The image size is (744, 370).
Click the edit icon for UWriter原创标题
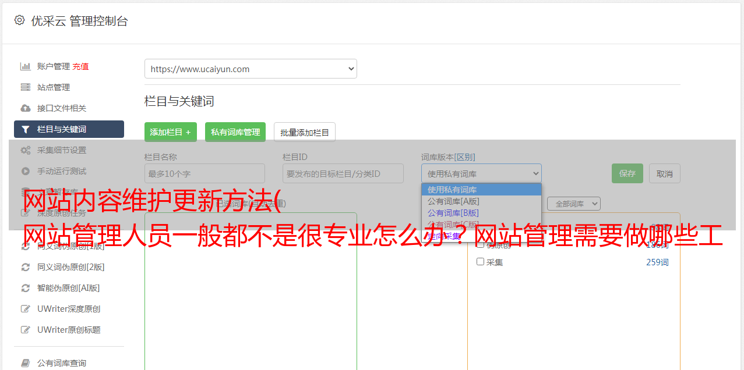(x=26, y=330)
